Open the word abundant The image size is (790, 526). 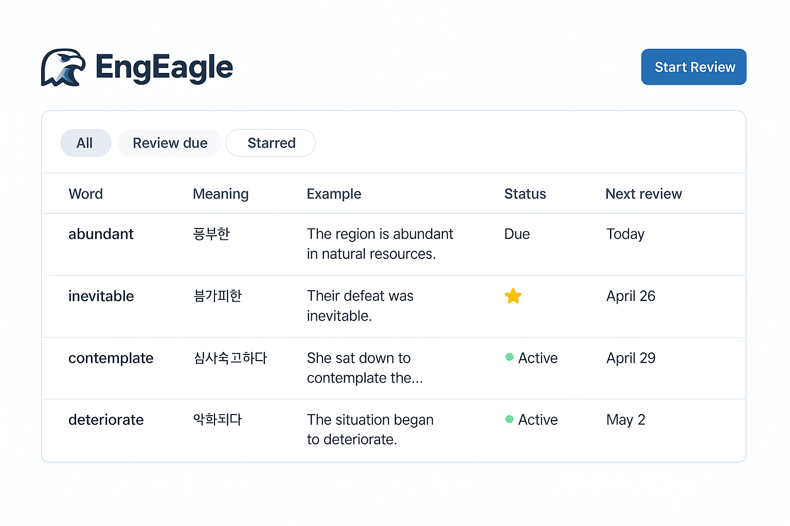(x=101, y=234)
